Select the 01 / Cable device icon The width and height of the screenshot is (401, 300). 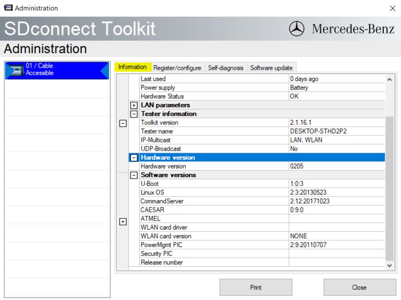click(x=17, y=70)
